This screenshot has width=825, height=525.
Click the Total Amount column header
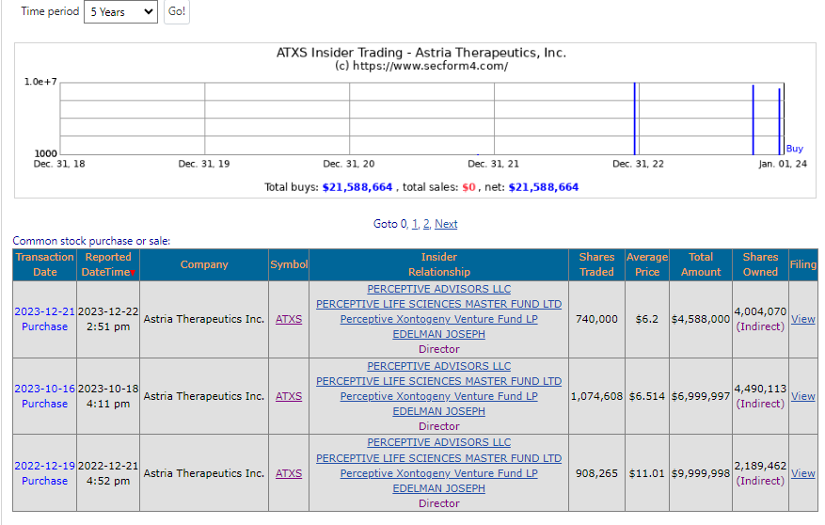[x=701, y=264]
